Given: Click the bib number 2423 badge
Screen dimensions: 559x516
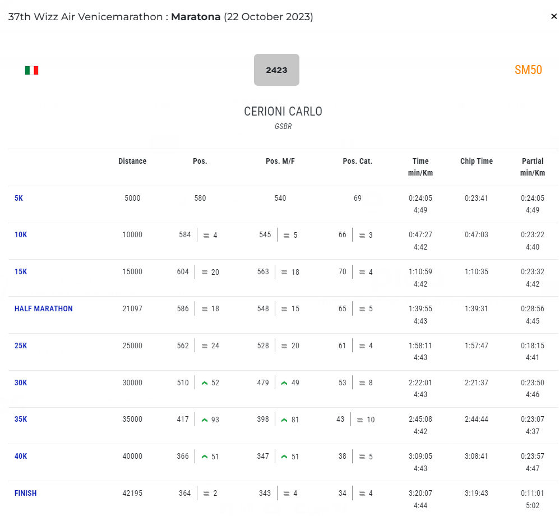Looking at the screenshot, I should 276,70.
